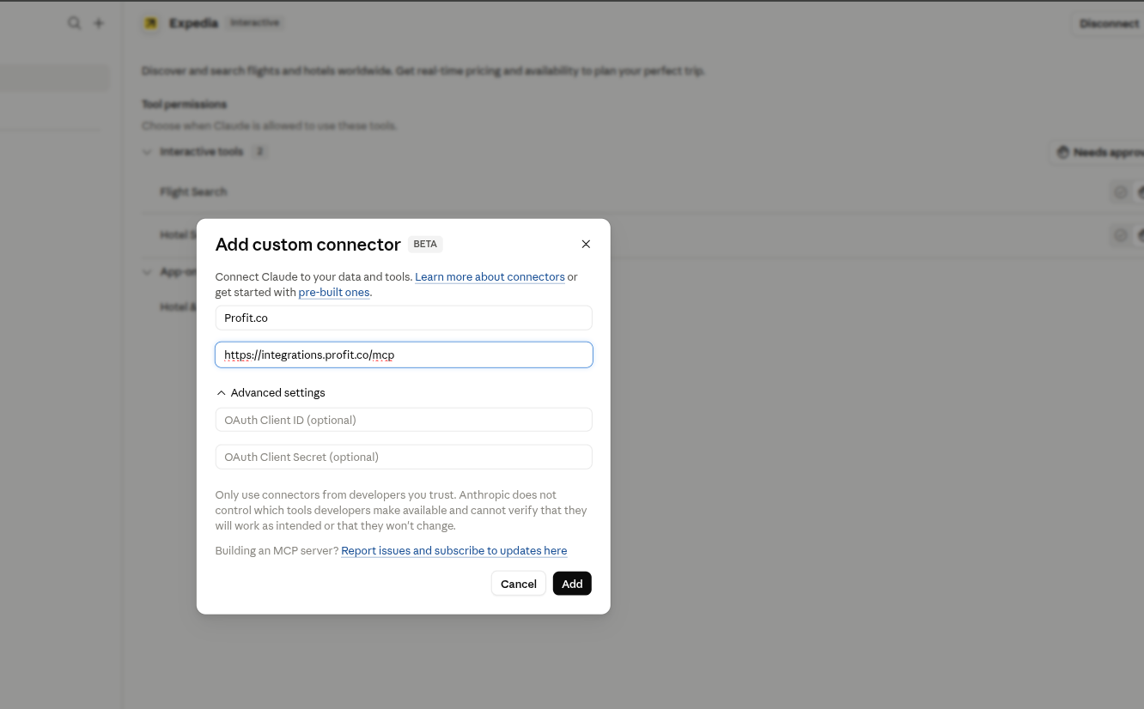Collapse the Advanced settings section
1144x709 pixels.
271,392
